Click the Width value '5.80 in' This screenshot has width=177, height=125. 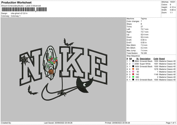click(x=173, y=10)
